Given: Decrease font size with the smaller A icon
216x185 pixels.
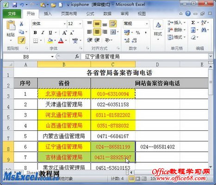Looking at the screenshot, I should tap(72, 33).
